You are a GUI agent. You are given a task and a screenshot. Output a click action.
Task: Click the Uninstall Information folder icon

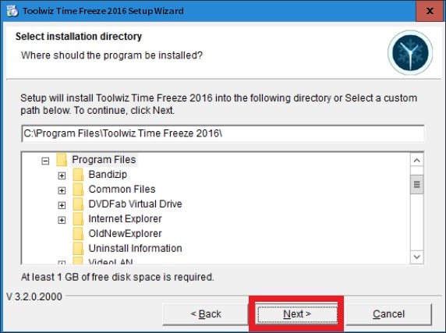pyautogui.click(x=78, y=248)
